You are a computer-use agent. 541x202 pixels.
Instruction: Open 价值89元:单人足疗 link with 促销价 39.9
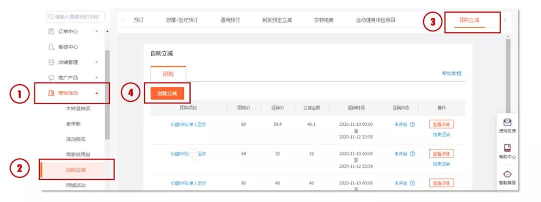pos(188,125)
